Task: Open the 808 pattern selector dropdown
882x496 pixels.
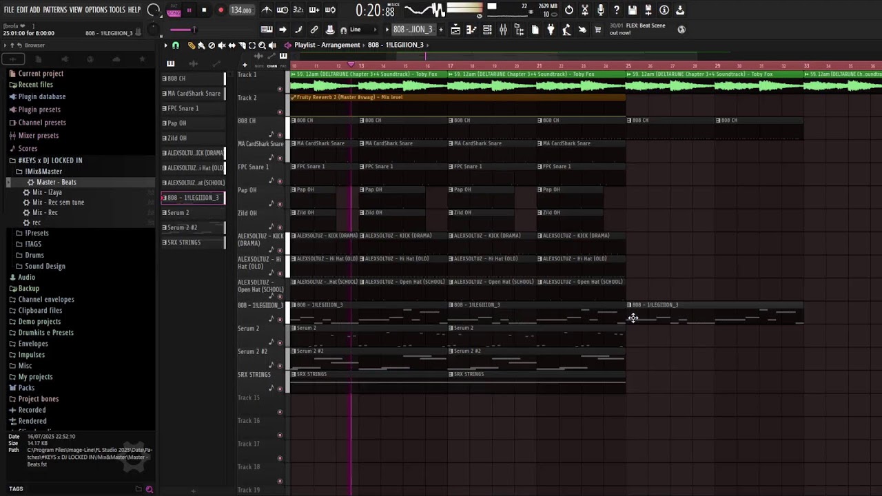Action: tap(413, 30)
